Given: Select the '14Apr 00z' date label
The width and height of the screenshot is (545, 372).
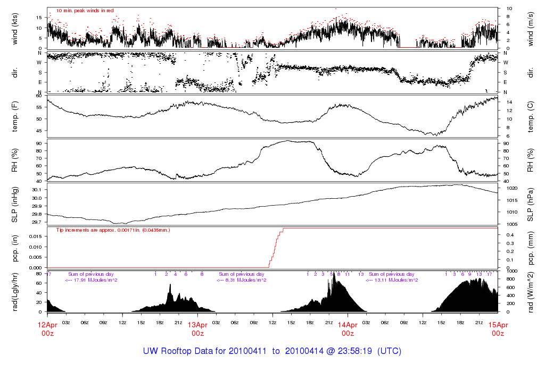Looking at the screenshot, I should coord(348,329).
